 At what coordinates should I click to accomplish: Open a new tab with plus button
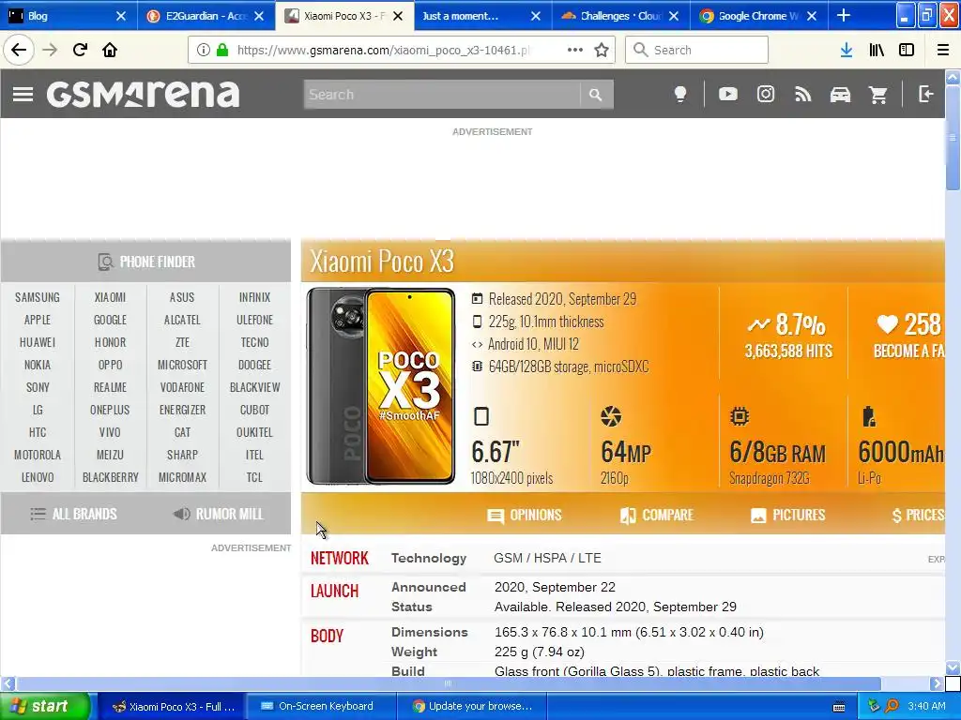coord(844,15)
